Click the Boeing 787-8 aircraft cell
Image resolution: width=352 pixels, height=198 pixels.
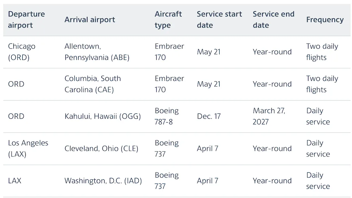tap(166, 116)
